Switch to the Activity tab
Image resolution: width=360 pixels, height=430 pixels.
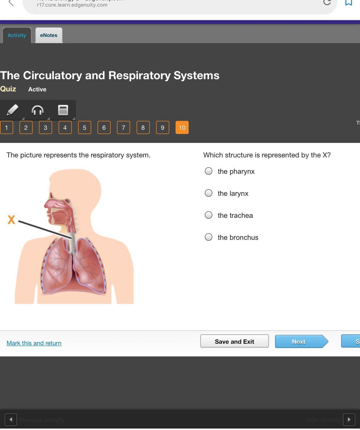coord(17,35)
